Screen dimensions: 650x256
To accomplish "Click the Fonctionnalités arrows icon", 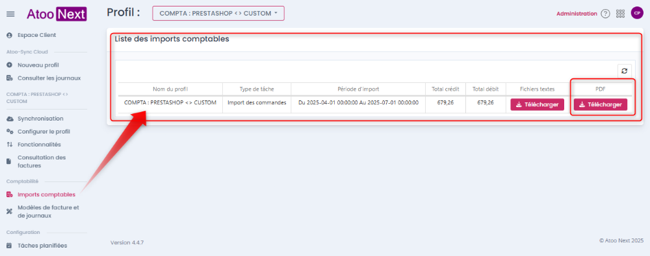I will pyautogui.click(x=10, y=145).
